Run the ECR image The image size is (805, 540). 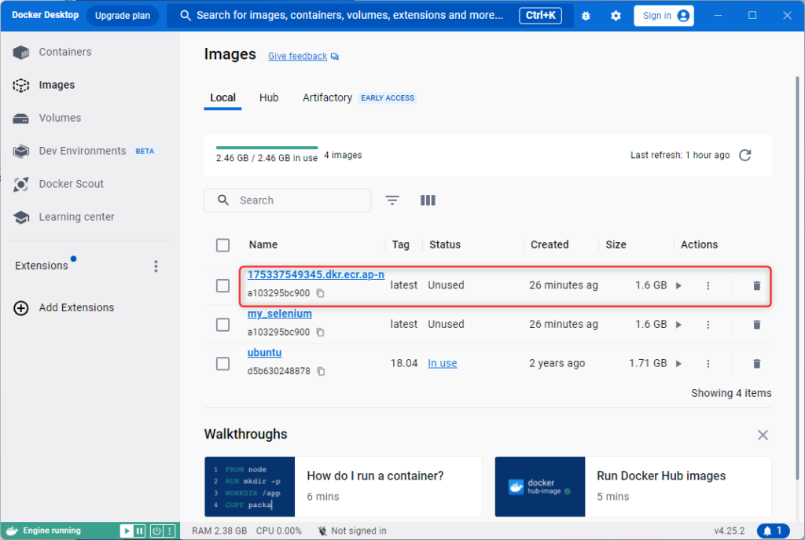[x=678, y=286]
